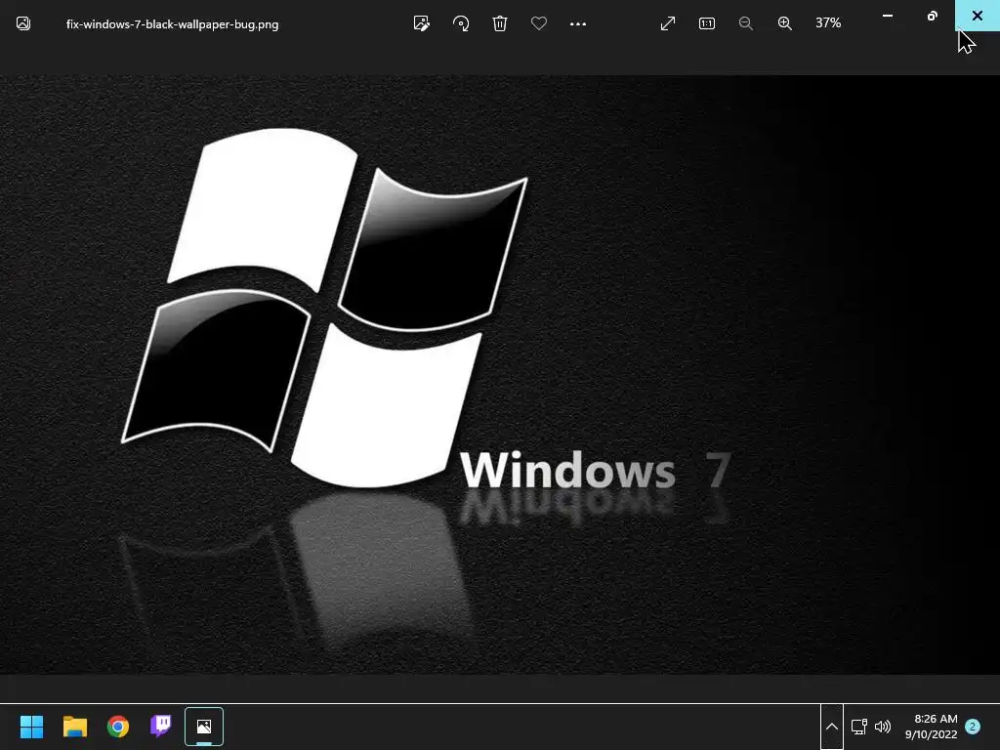Select the Photos app taskbar button
Image resolution: width=1000 pixels, height=750 pixels.
tap(204, 727)
